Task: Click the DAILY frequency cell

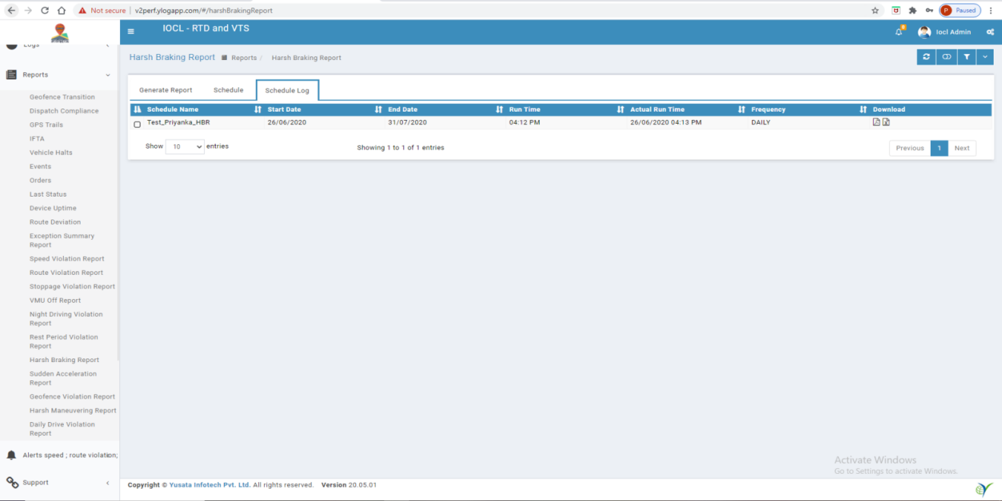Action: (x=761, y=122)
